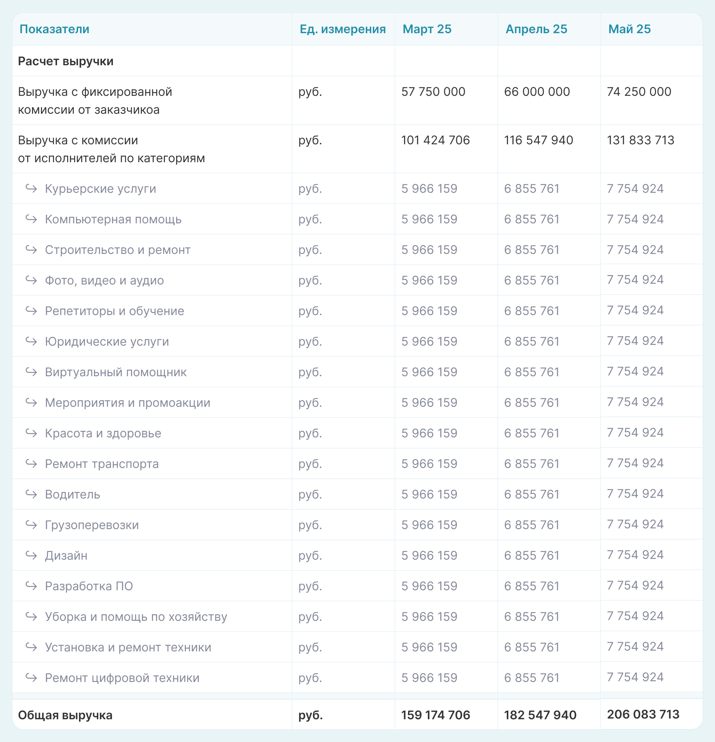Click arrow icon beside Курьерские услуги
Screen dimensions: 715x742
click(x=31, y=189)
